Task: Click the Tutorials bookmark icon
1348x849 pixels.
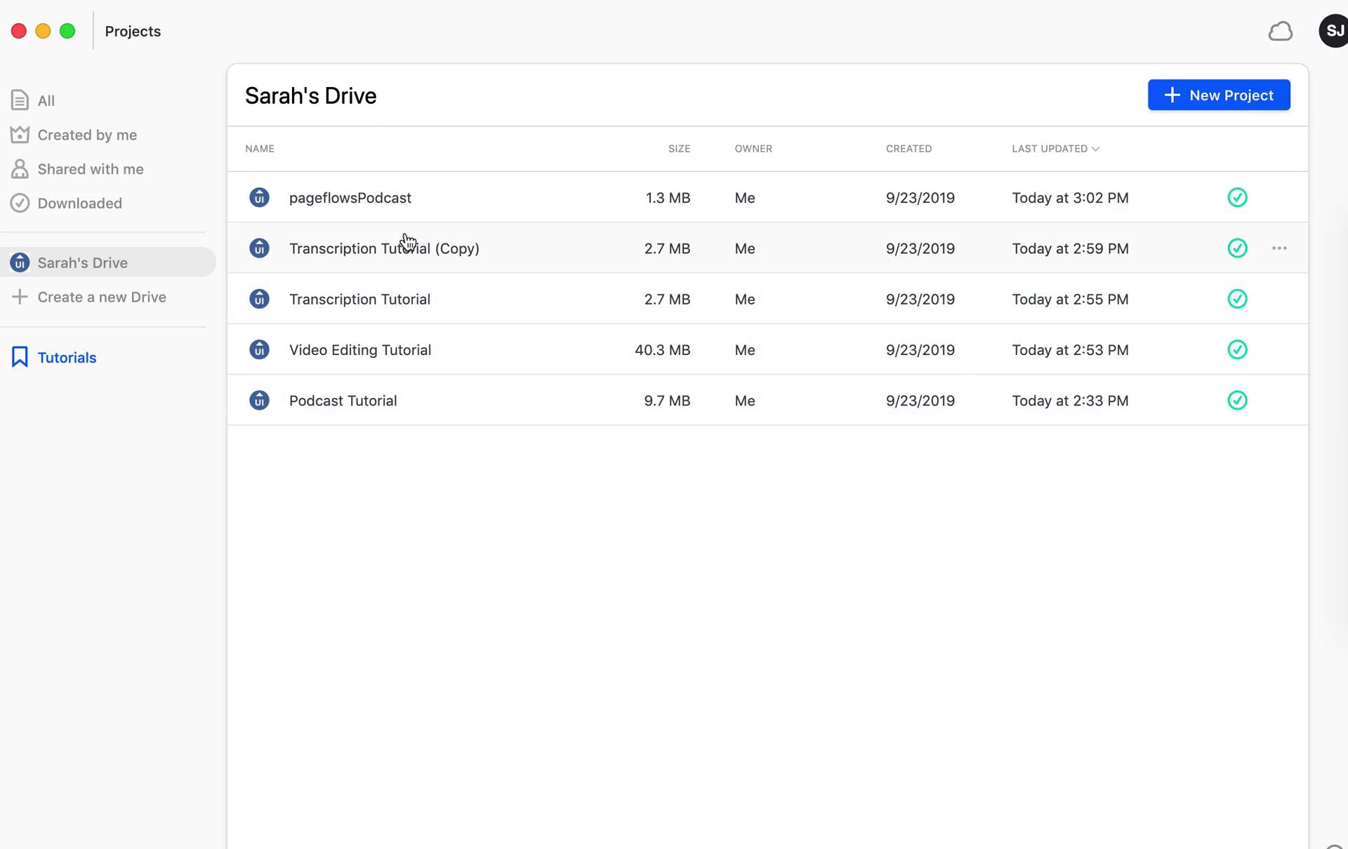Action: [x=18, y=357]
